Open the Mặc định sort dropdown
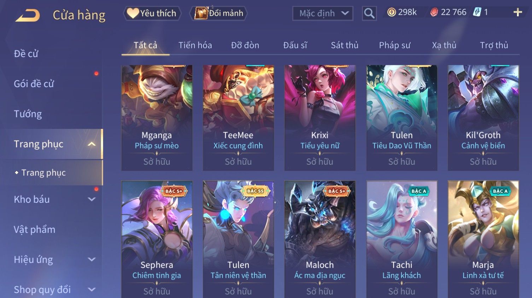Image resolution: width=532 pixels, height=298 pixels. click(x=323, y=13)
